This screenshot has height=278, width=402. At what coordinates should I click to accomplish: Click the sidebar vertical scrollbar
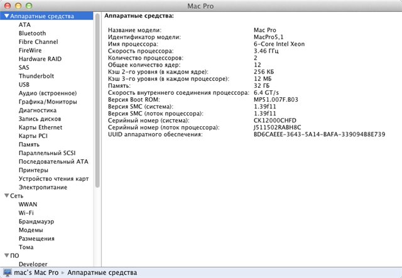point(97,100)
